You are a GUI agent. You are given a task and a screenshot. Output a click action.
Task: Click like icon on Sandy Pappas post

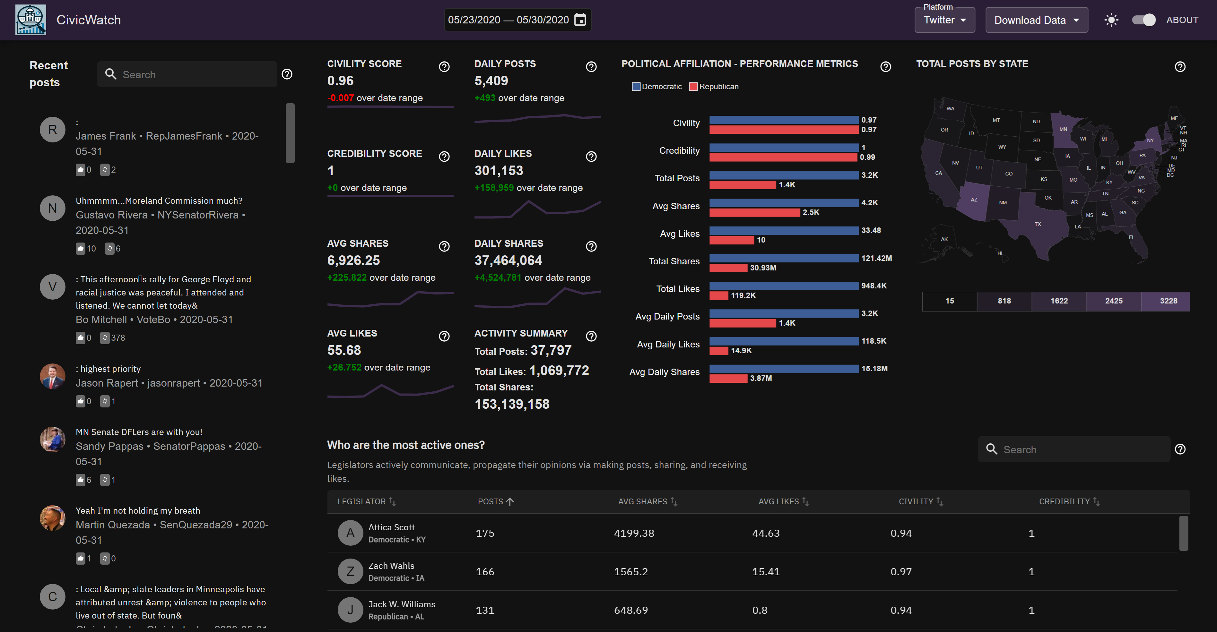pyautogui.click(x=80, y=480)
